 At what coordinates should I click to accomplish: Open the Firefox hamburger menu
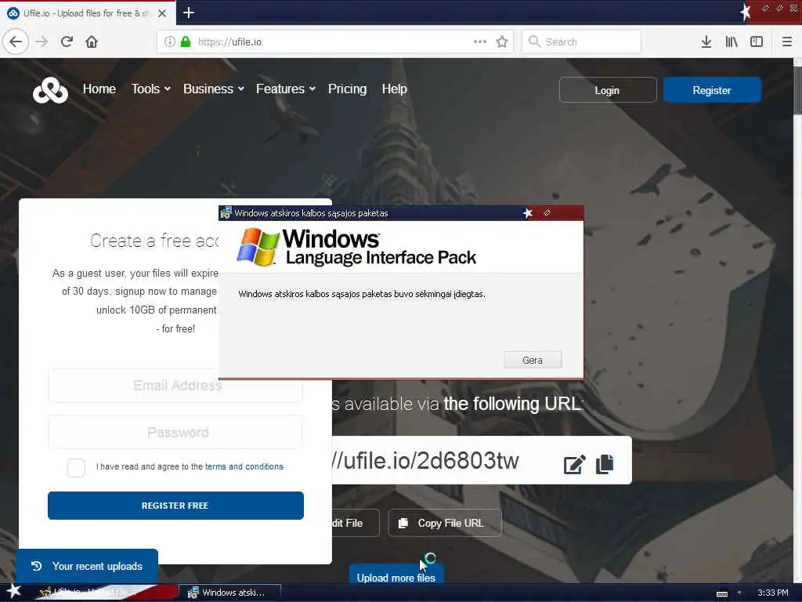pyautogui.click(x=786, y=42)
